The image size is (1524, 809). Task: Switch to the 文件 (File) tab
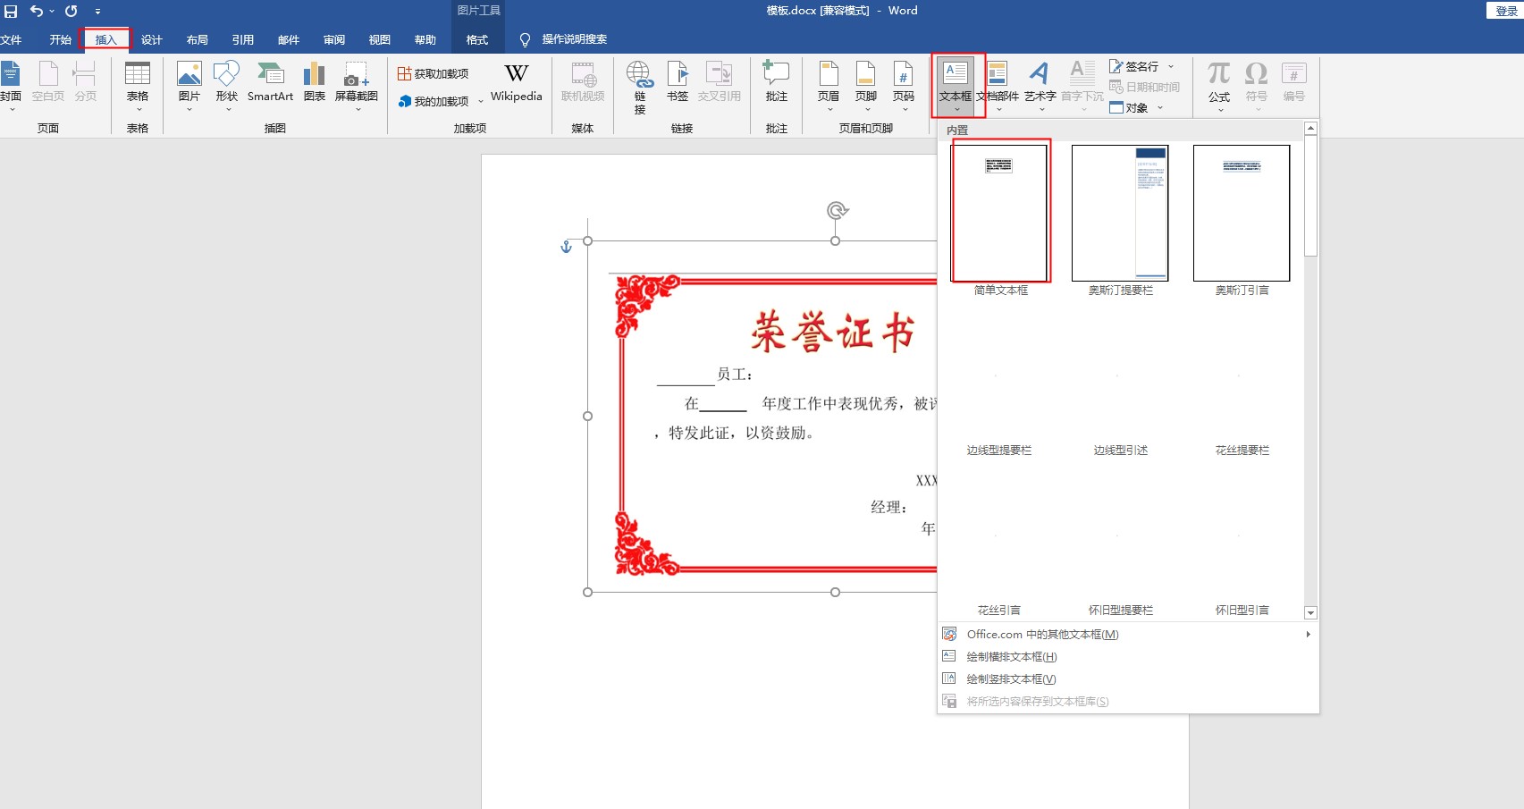pyautogui.click(x=11, y=39)
